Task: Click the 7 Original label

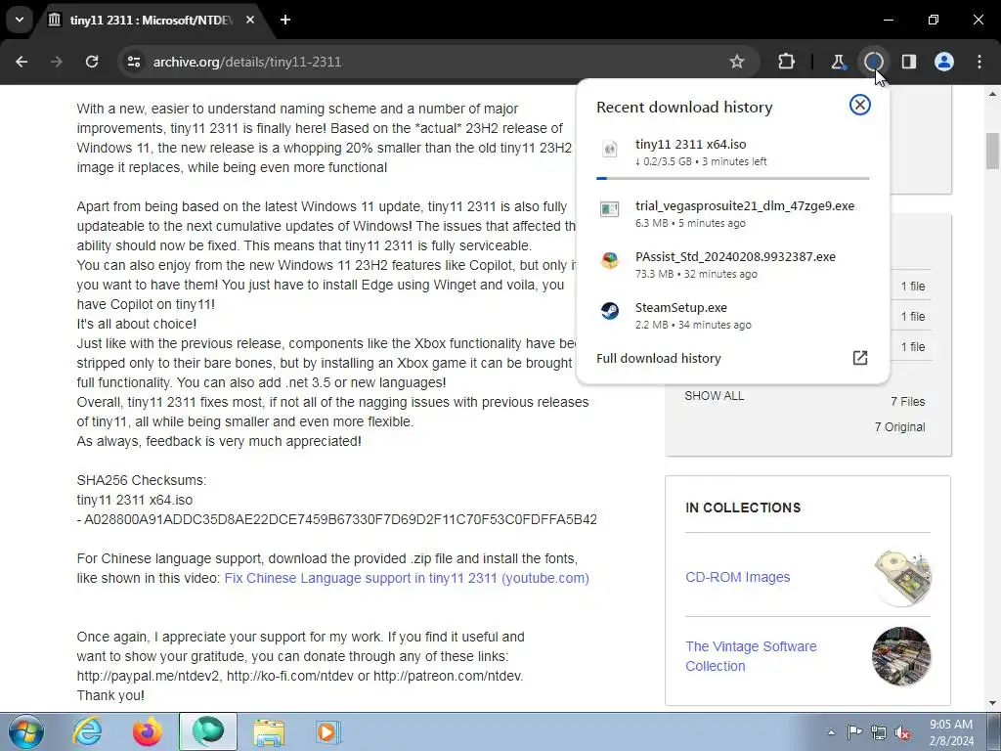Action: point(899,427)
